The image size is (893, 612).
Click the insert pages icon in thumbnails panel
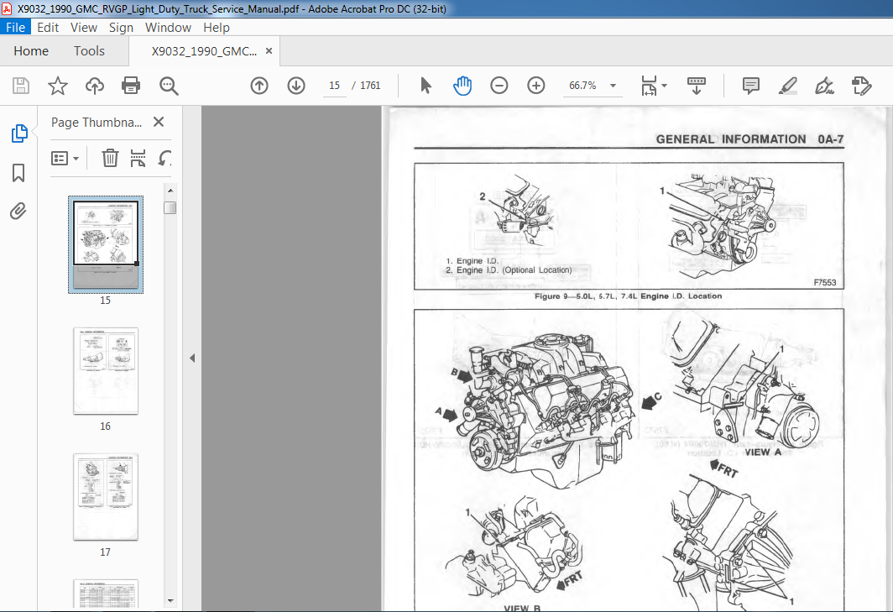coord(138,158)
